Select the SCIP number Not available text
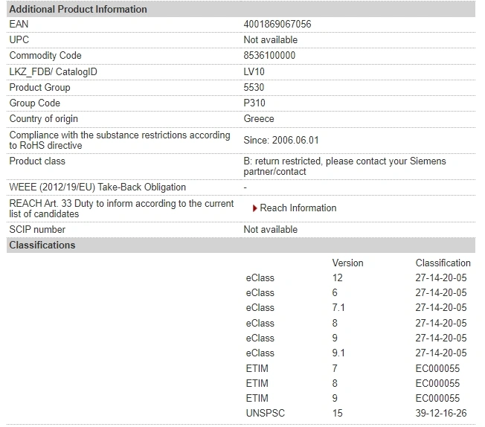This screenshot has width=485, height=427. [271, 230]
